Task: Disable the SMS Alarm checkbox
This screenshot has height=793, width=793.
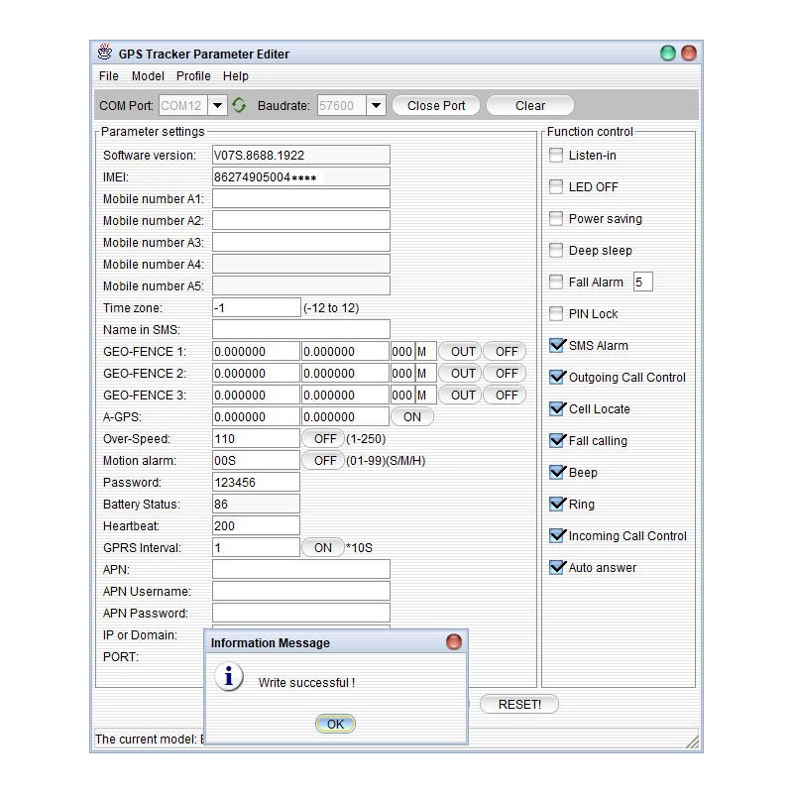Action: 555,345
